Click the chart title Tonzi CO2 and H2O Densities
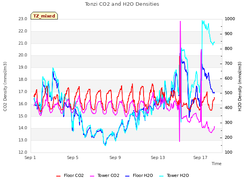 coord(122,4)
